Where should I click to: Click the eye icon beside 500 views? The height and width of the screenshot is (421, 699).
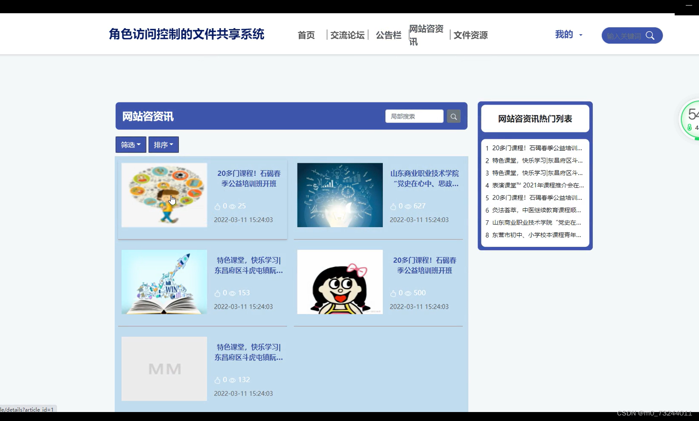tap(408, 293)
